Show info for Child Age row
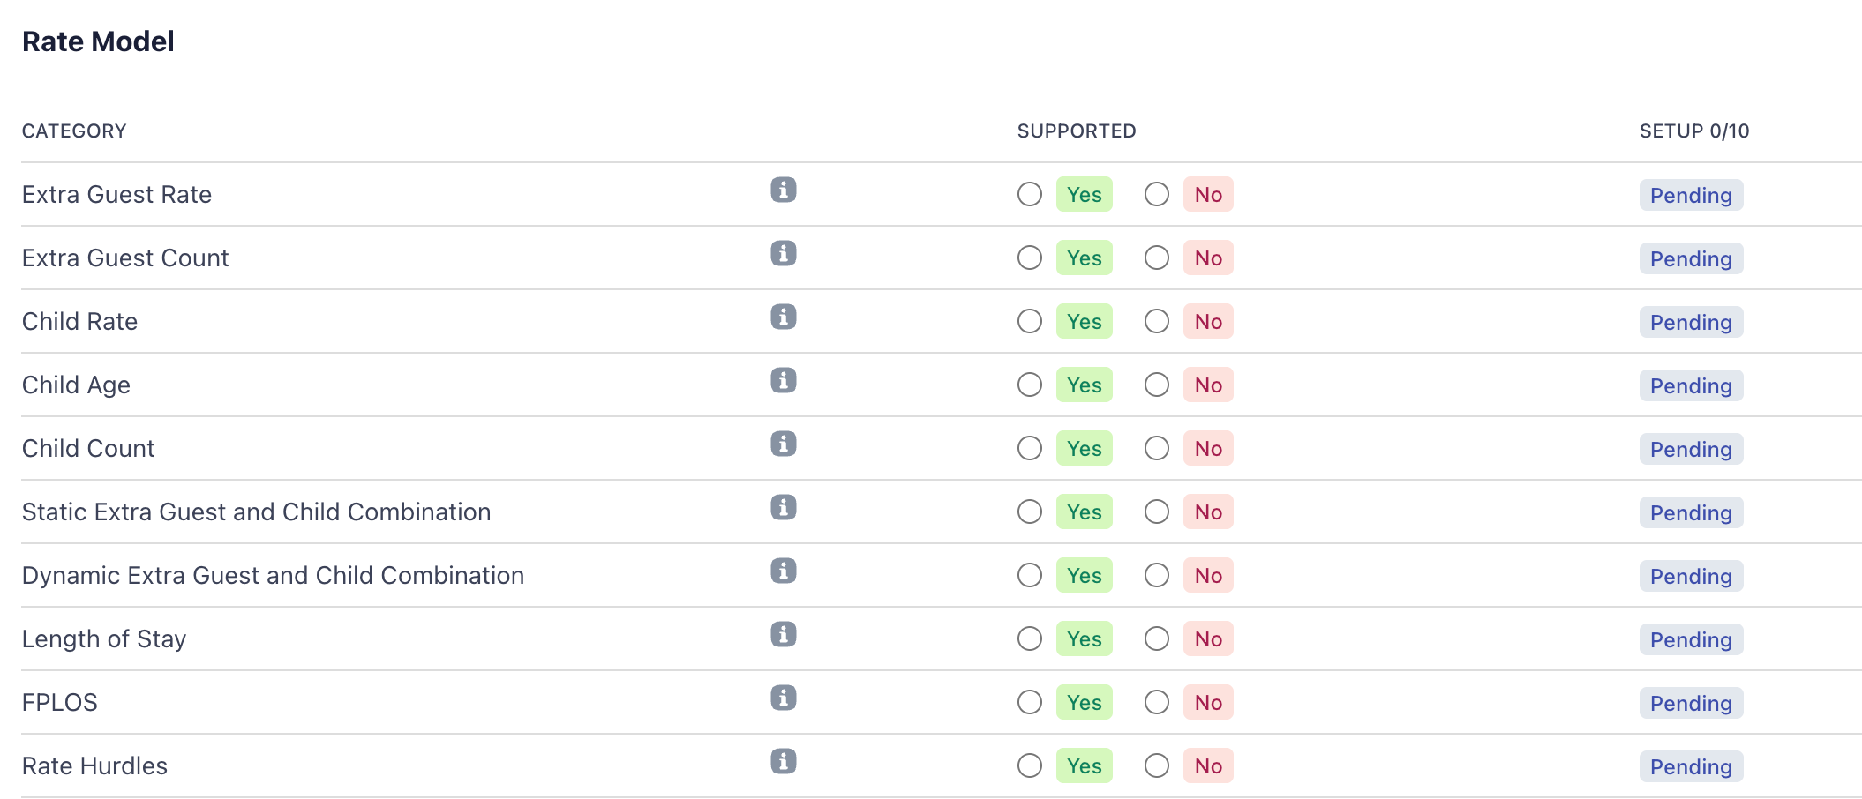This screenshot has height=799, width=1862. (784, 381)
